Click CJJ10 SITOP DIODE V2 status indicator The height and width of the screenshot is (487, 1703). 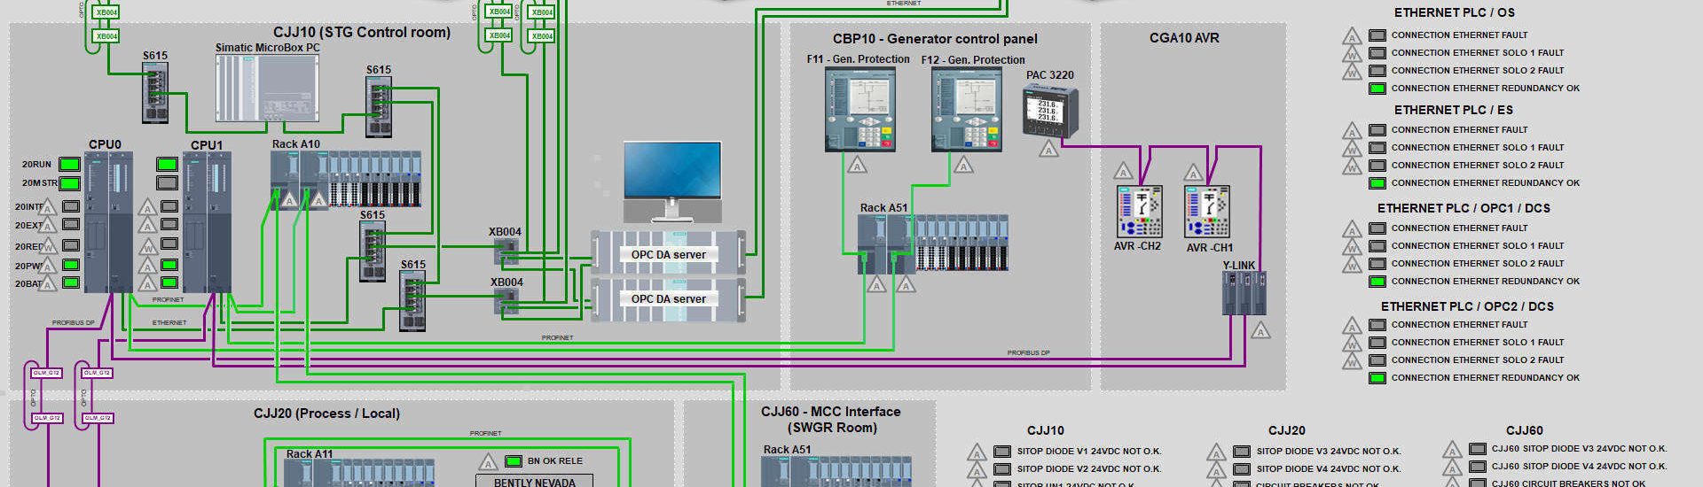point(1002,469)
